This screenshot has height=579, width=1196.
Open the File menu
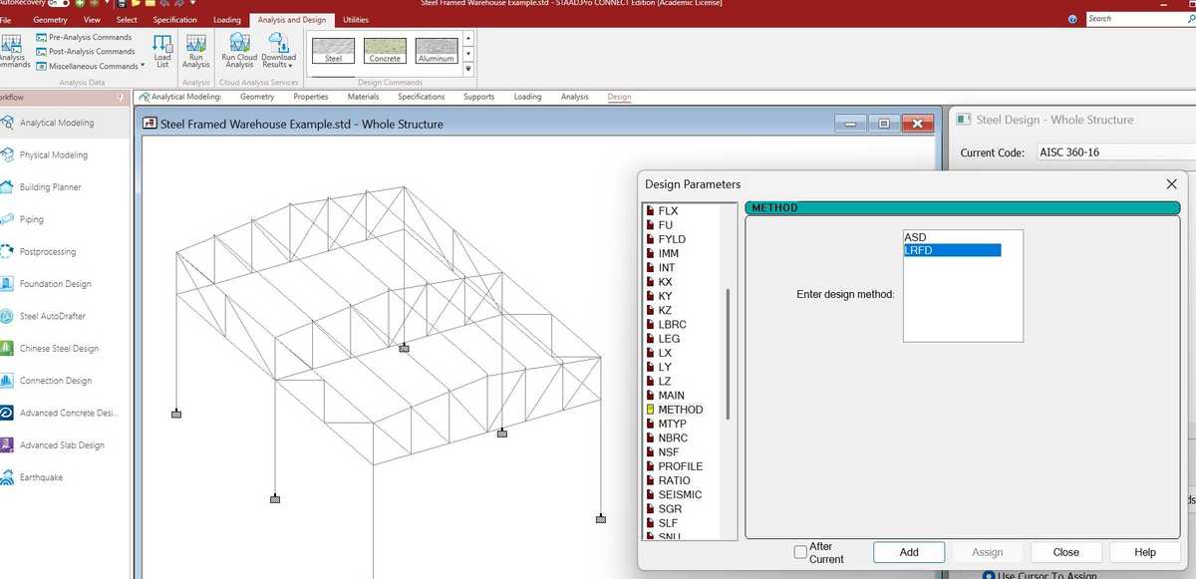coord(6,20)
